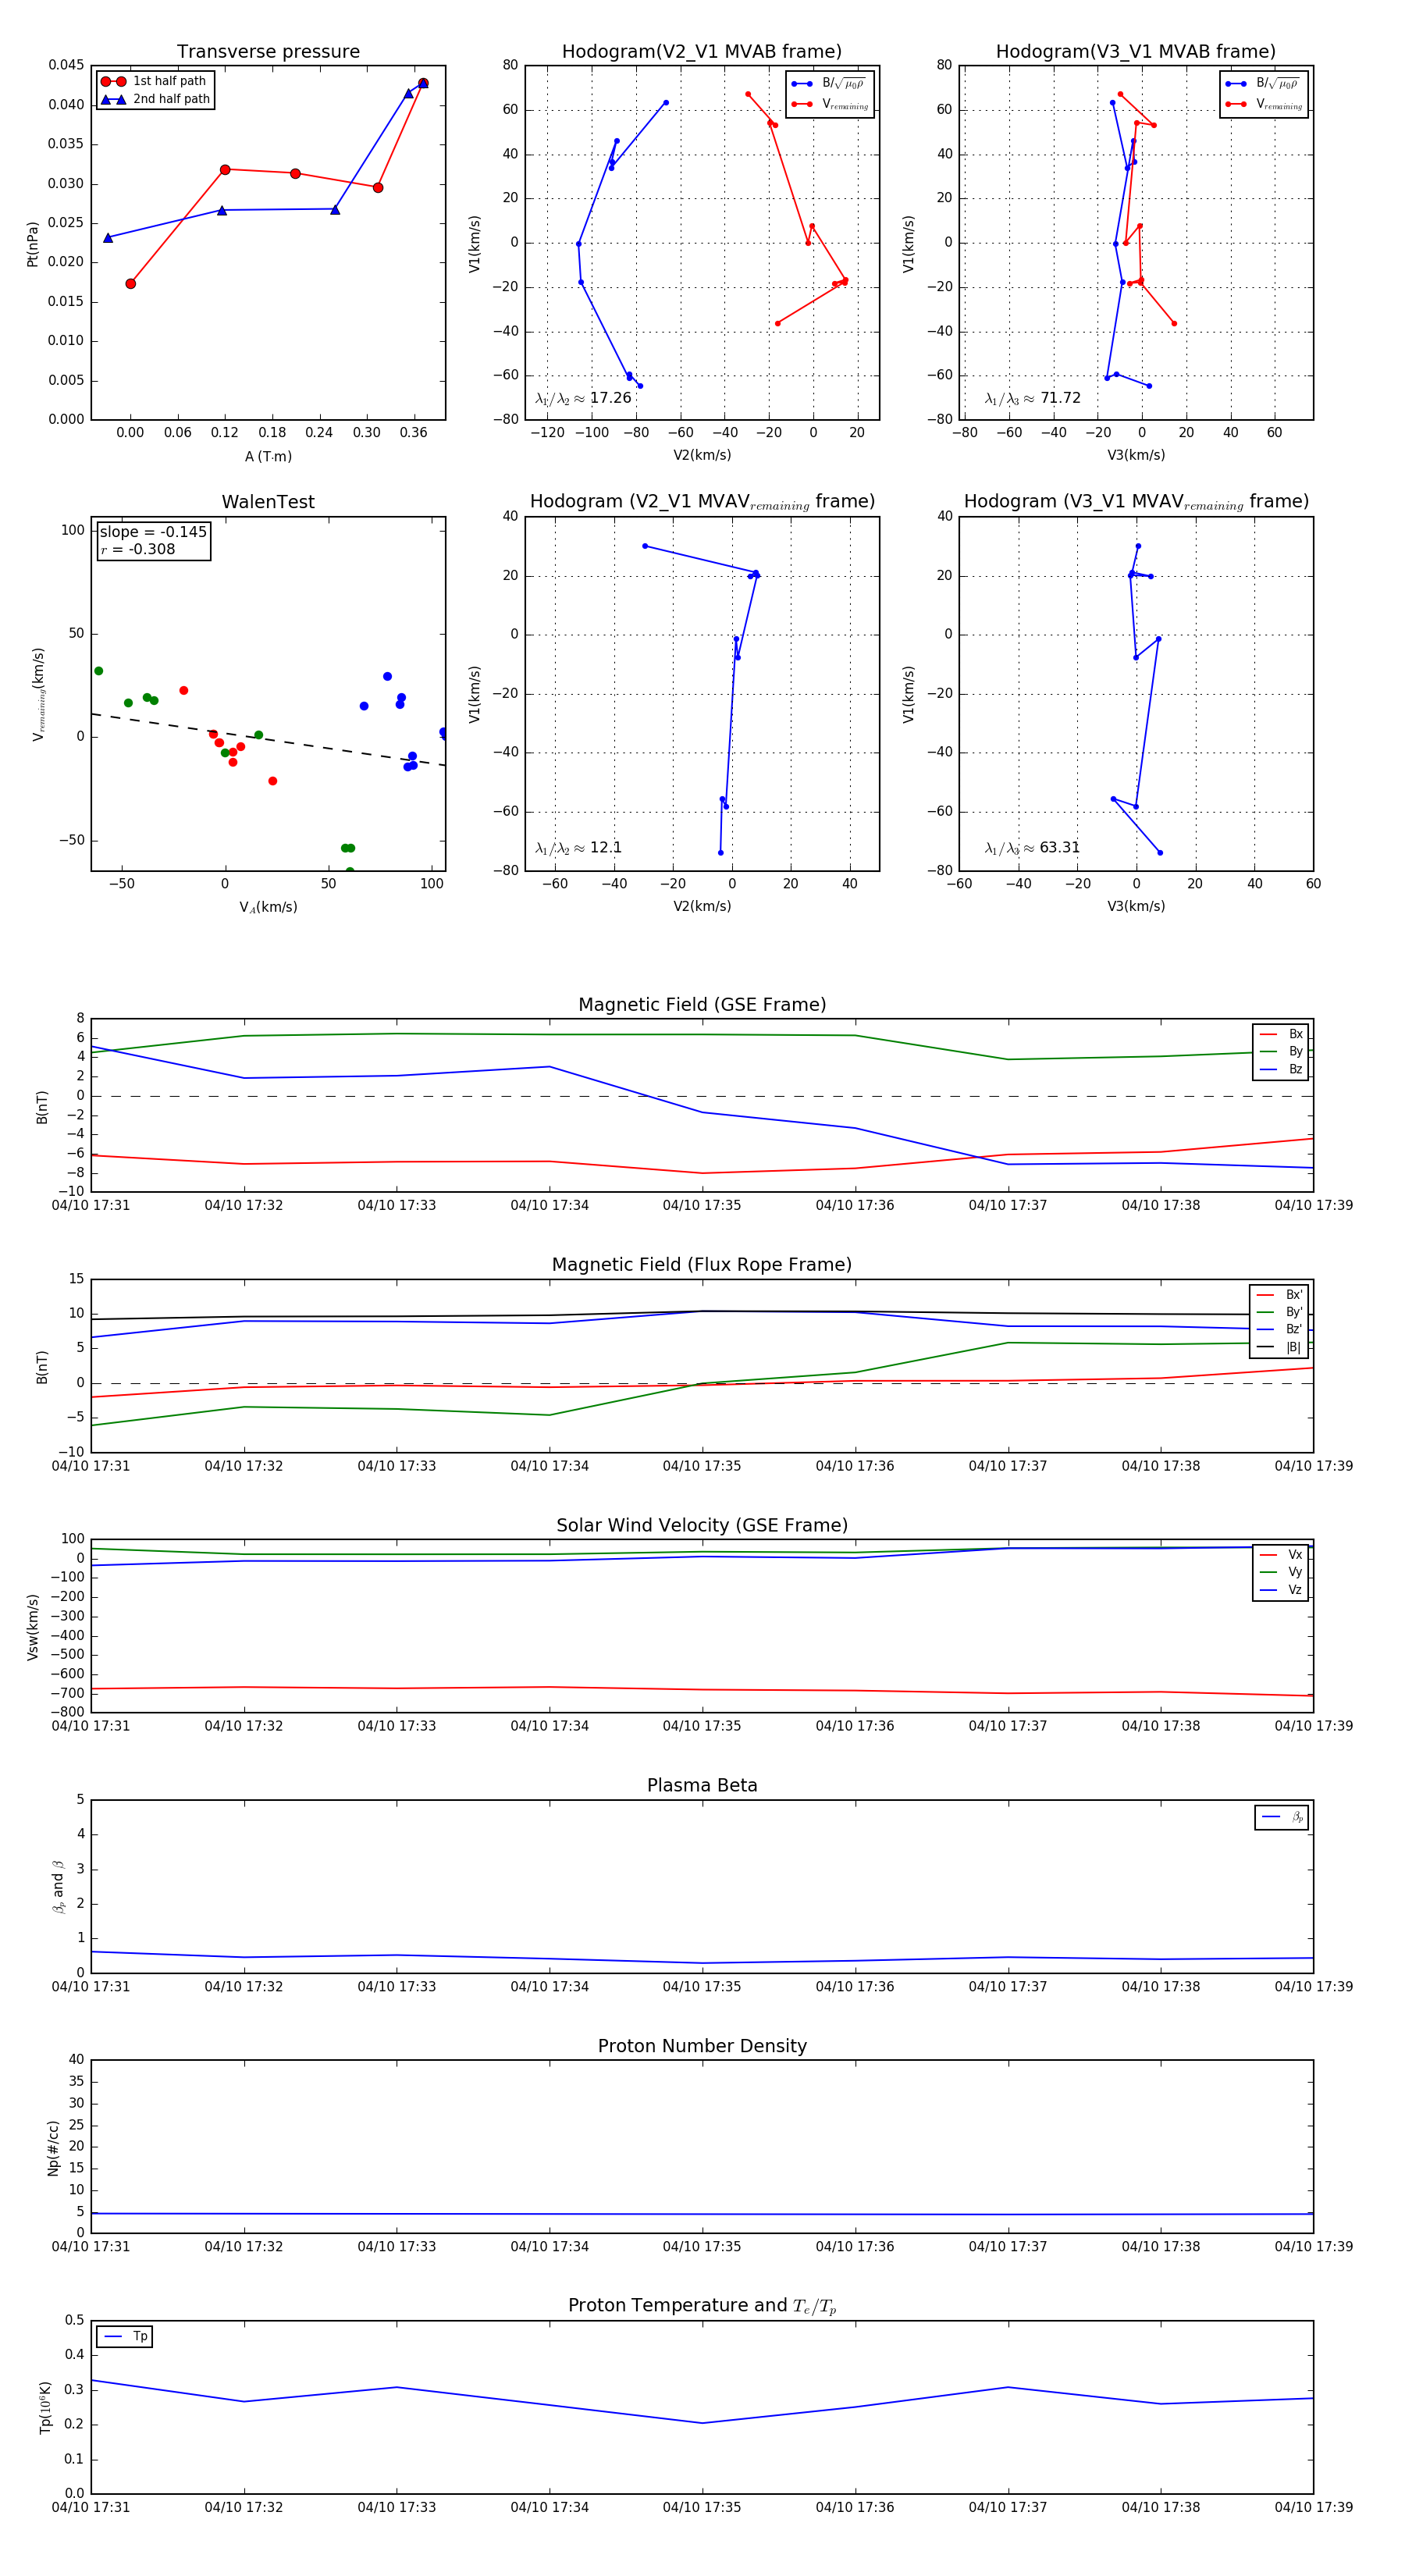Click the "Hodogram(V2_V1 MVAB frame)" title

click(x=702, y=52)
